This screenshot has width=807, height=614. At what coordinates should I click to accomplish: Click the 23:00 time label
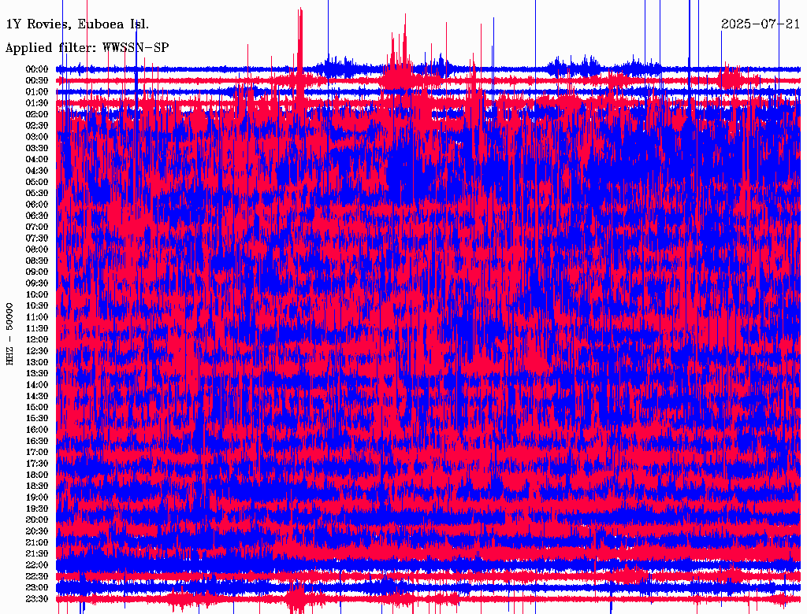point(37,587)
